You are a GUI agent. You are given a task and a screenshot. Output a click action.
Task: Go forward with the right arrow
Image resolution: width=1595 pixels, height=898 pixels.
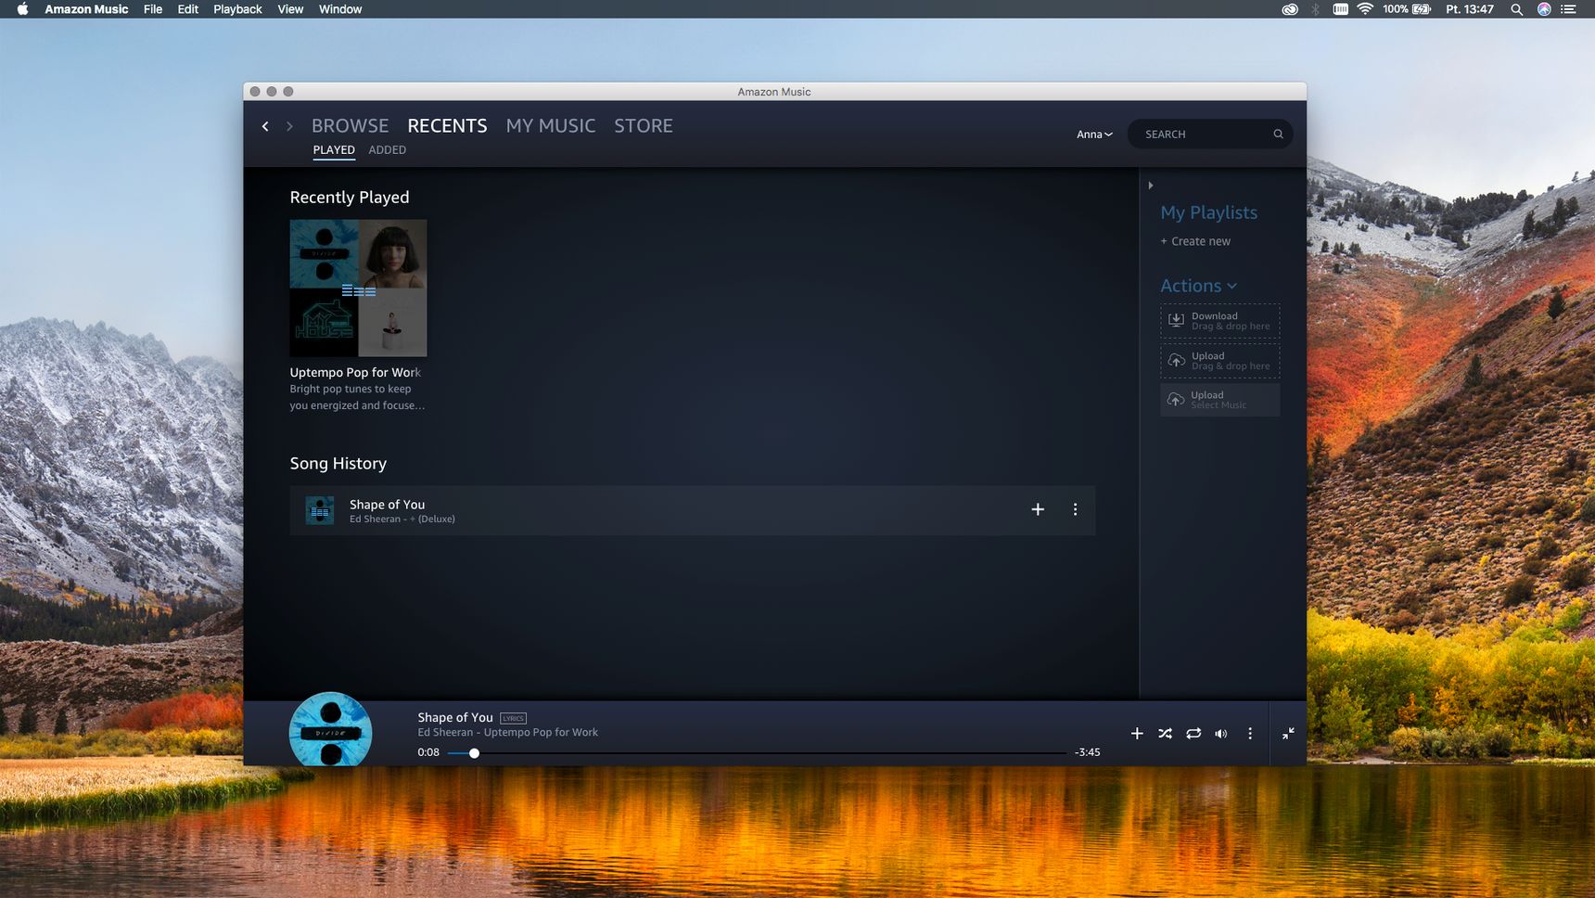pos(289,126)
